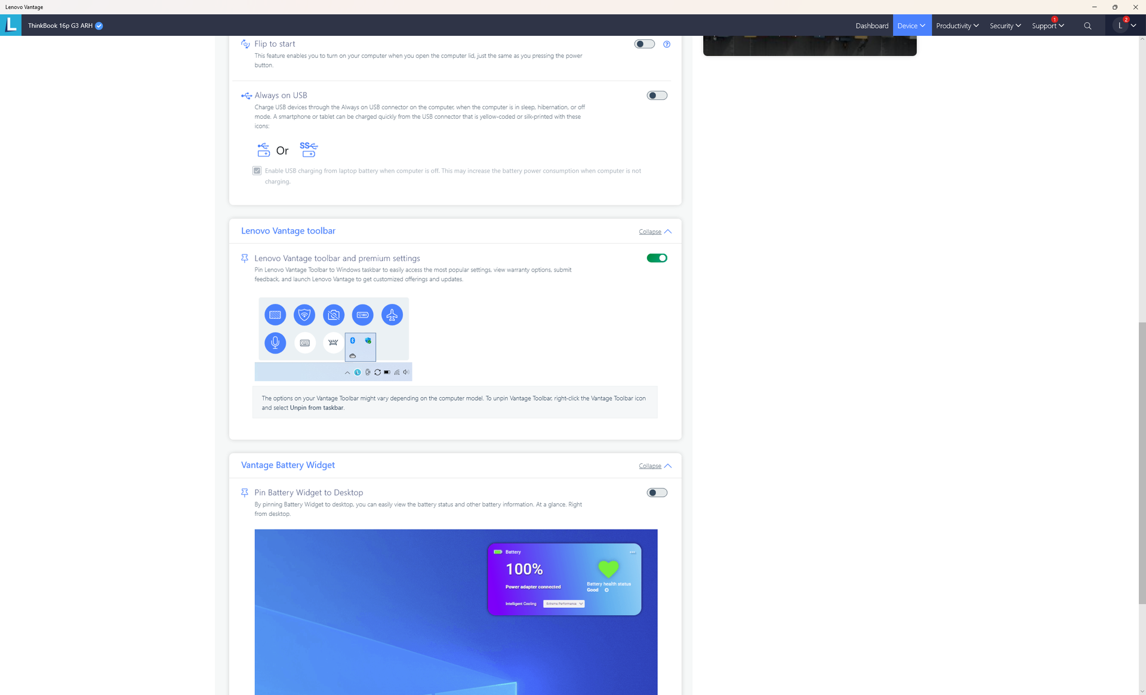The width and height of the screenshot is (1146, 695).
Task: Go to the Dashboard page
Action: 871,26
